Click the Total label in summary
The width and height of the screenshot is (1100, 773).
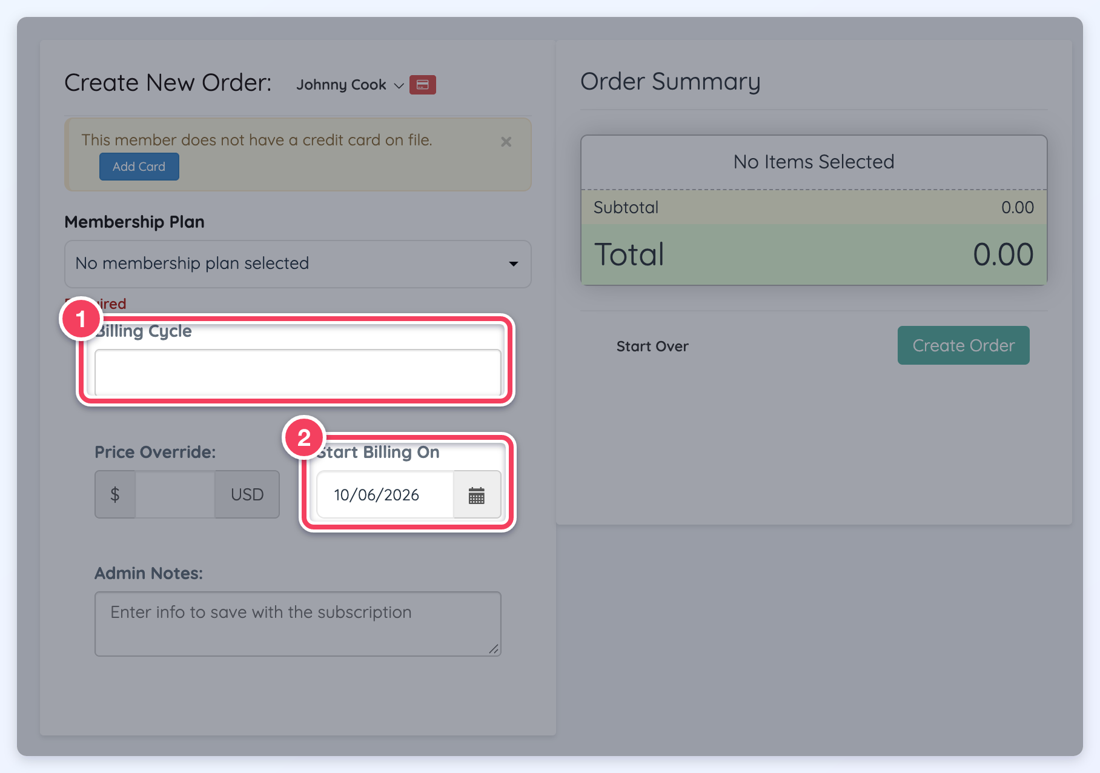[629, 254]
